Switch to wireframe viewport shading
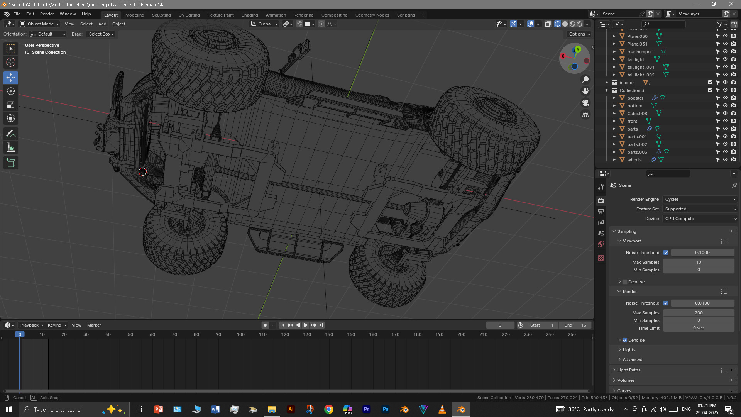 pos(558,24)
